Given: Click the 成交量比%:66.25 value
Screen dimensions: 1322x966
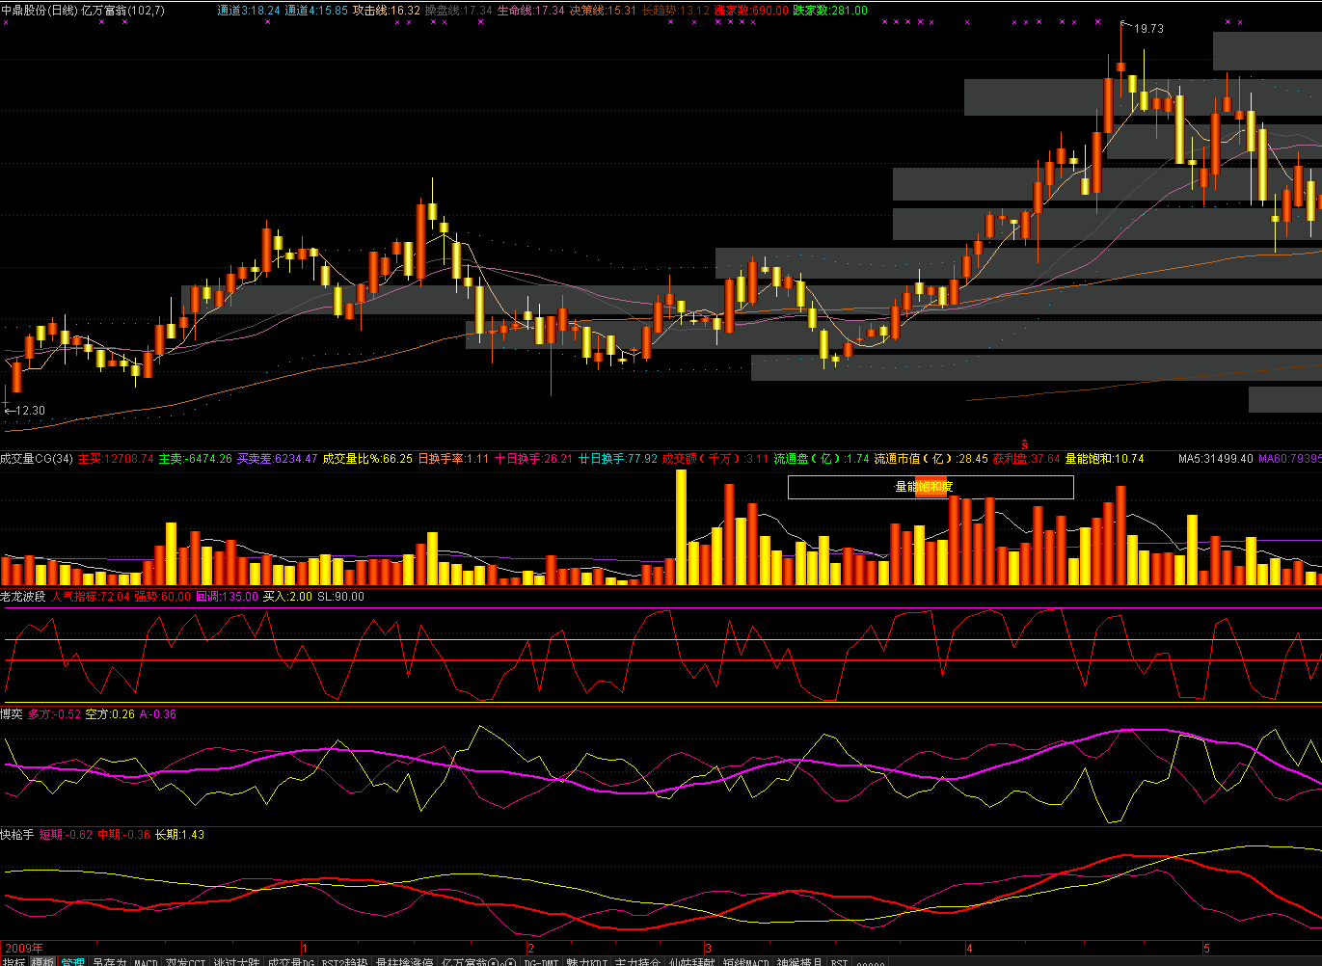Looking at the screenshot, I should point(367,459).
